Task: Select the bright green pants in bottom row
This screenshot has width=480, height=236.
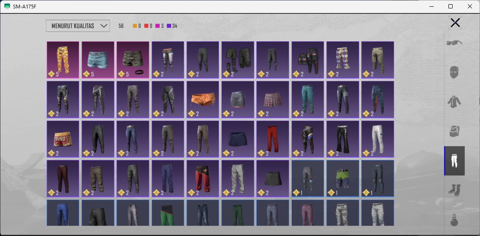Action: (x=168, y=213)
